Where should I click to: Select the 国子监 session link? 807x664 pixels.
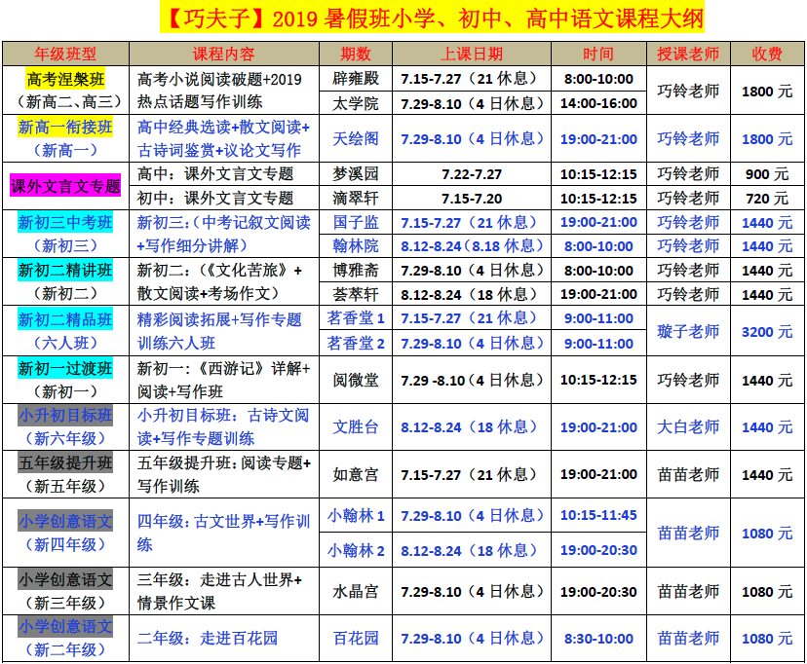click(356, 222)
